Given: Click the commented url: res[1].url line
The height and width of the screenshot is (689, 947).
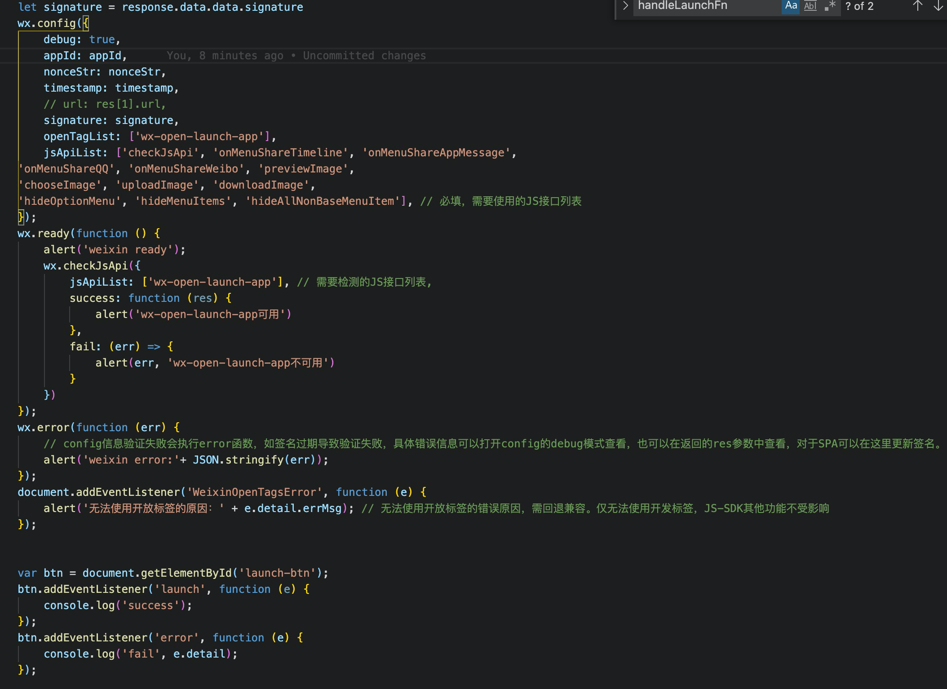Looking at the screenshot, I should [x=105, y=104].
